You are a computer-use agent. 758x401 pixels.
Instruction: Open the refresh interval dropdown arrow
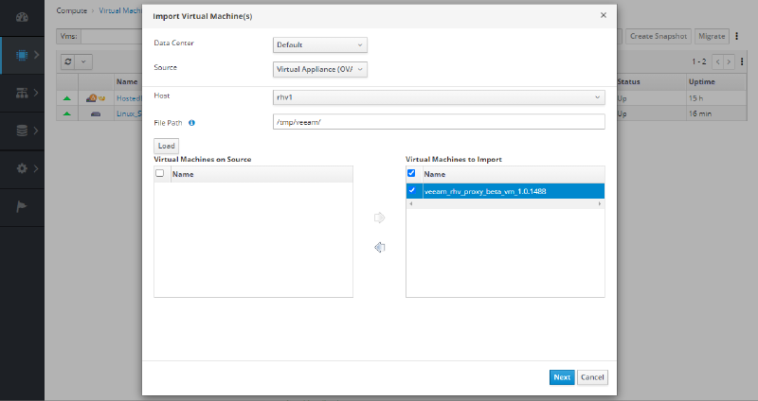point(83,61)
